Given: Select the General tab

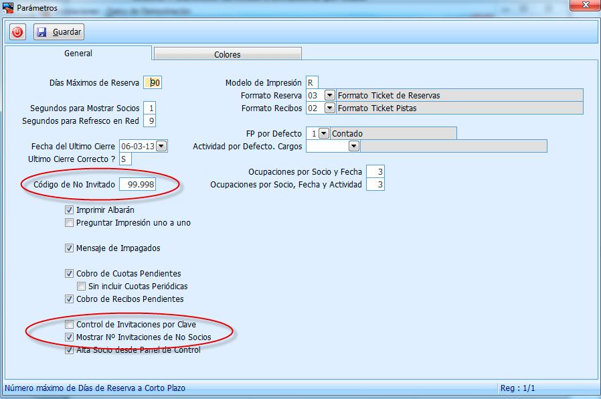Looking at the screenshot, I should (x=78, y=54).
